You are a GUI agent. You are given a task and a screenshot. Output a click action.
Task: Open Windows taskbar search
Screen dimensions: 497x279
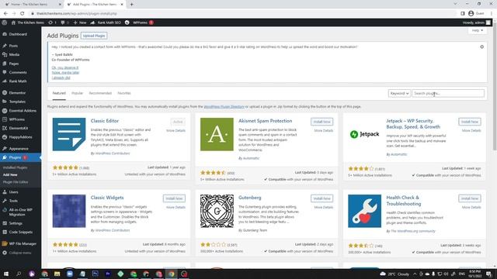(x=19, y=274)
